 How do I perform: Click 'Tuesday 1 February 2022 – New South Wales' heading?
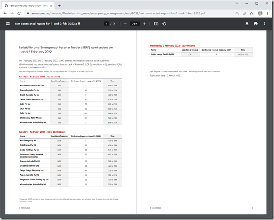tap(42, 132)
